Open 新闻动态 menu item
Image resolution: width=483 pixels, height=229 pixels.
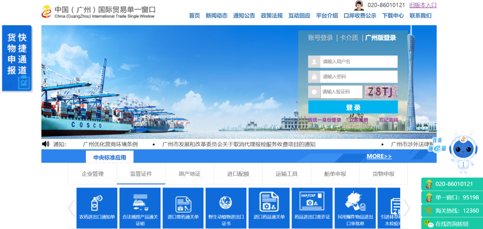pos(216,16)
